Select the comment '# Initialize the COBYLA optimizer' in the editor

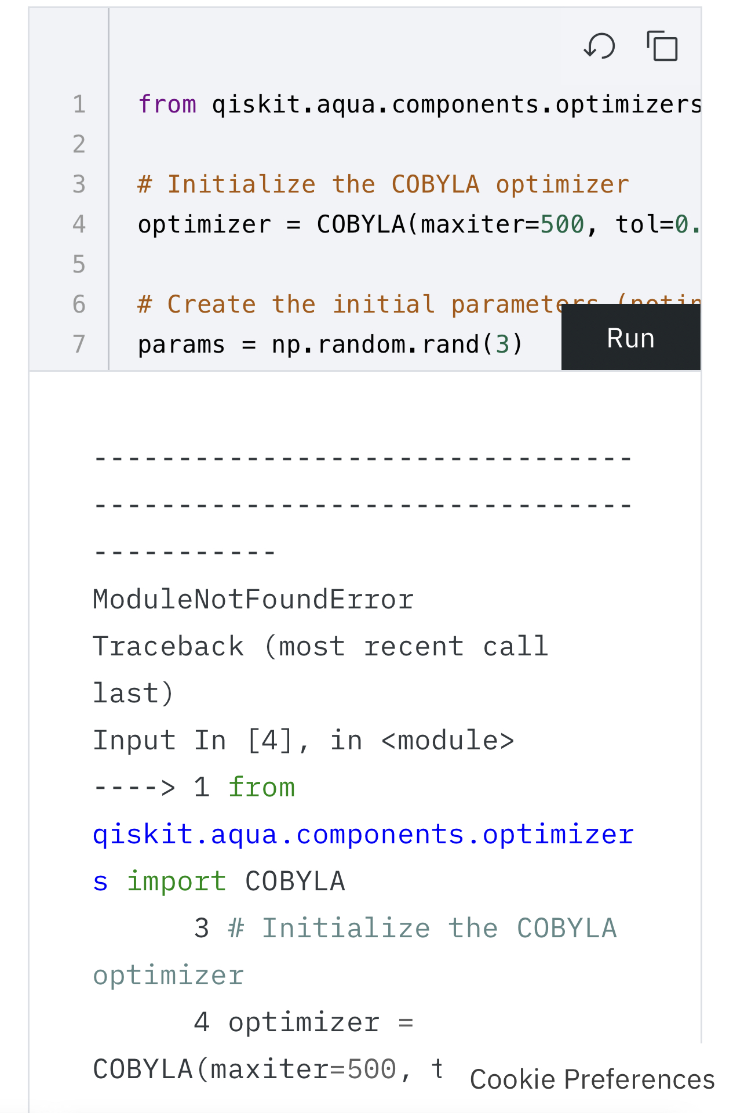click(x=383, y=184)
